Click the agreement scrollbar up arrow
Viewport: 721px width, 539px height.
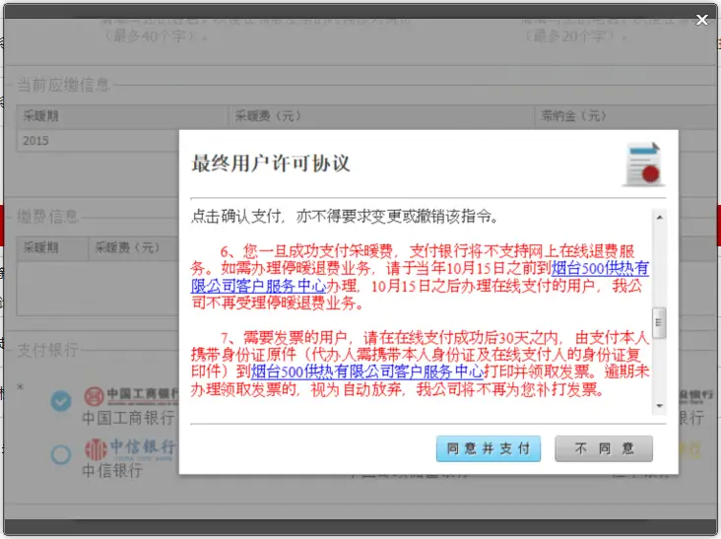point(660,217)
